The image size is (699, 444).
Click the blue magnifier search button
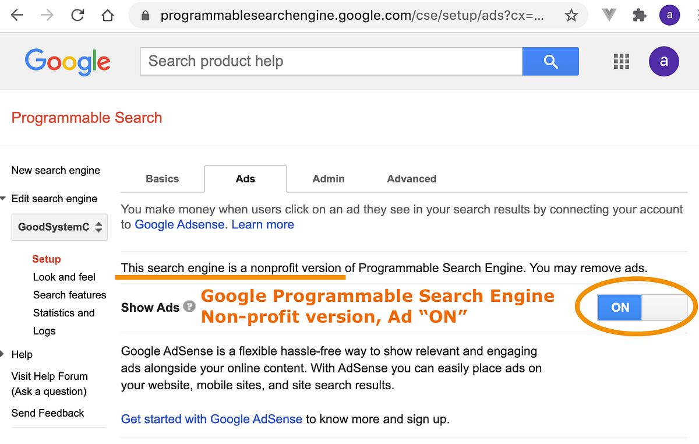tap(550, 61)
